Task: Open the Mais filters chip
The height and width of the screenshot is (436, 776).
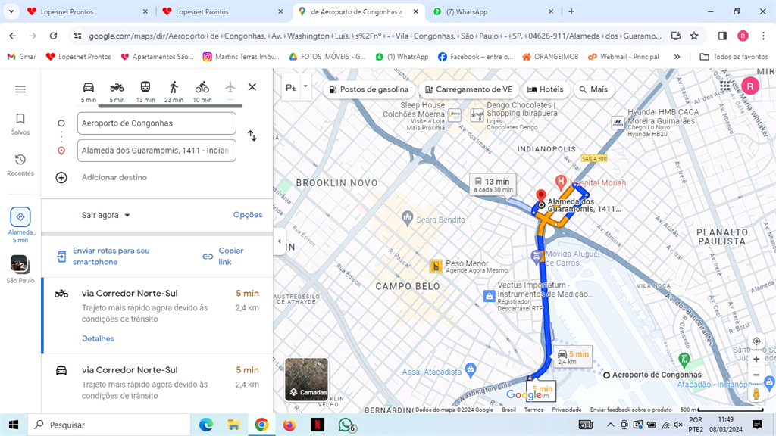Action: [x=593, y=89]
